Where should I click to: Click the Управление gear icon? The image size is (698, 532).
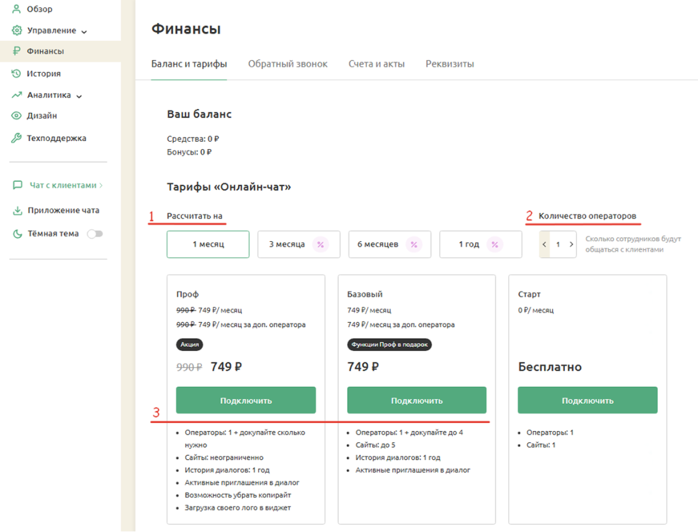tap(16, 31)
